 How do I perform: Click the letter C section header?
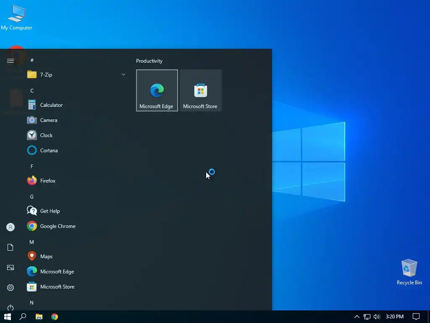pyautogui.click(x=32, y=91)
